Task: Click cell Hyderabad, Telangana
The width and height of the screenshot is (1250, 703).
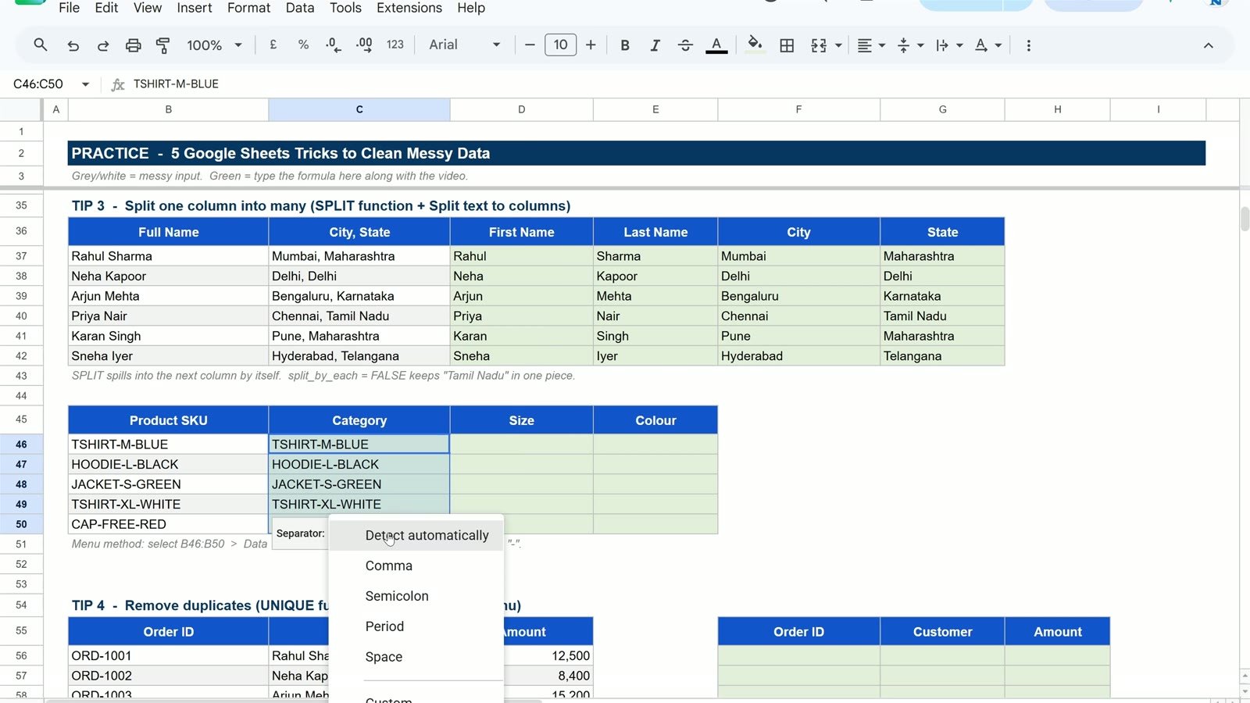Action: (359, 356)
